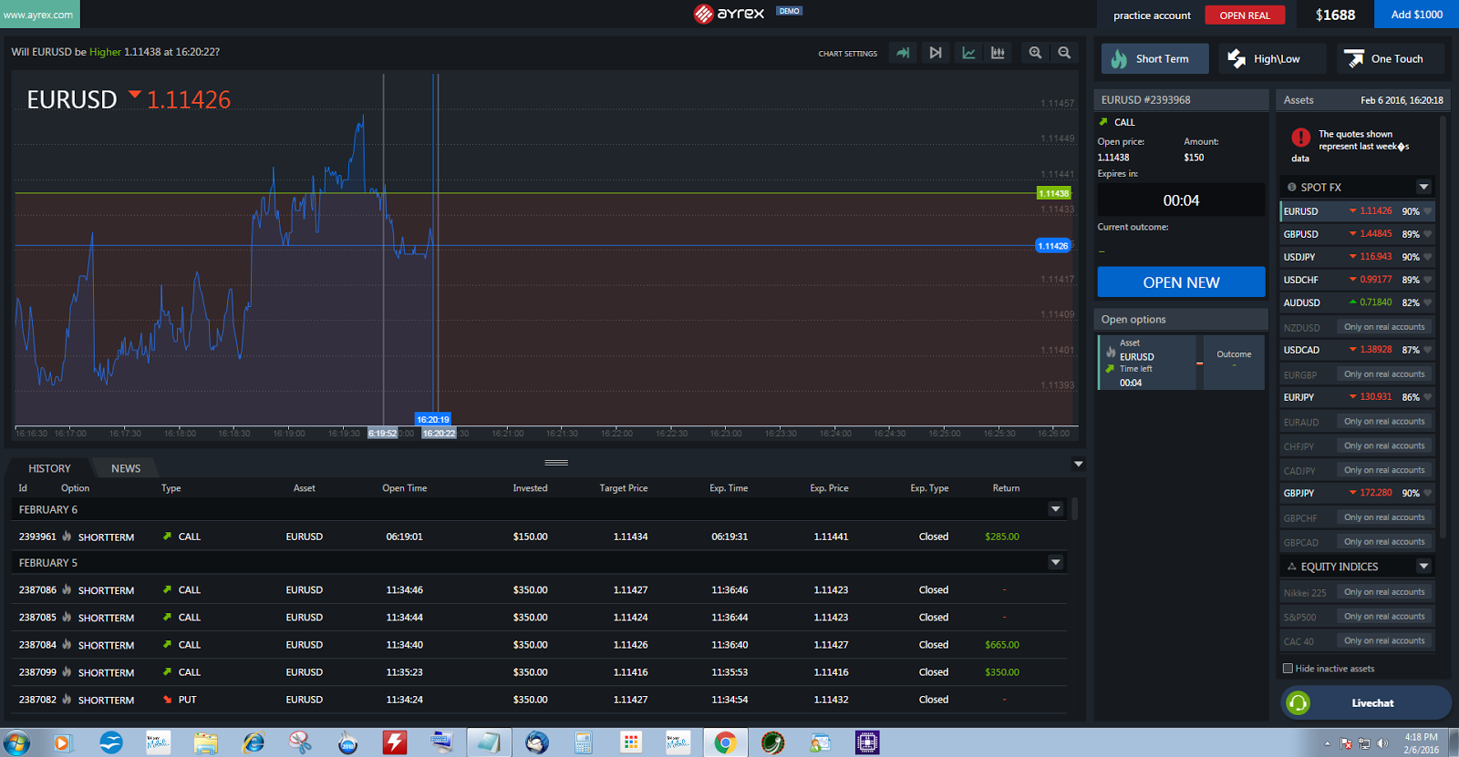Click the Windows Start button
The image size is (1459, 757).
coord(16,742)
